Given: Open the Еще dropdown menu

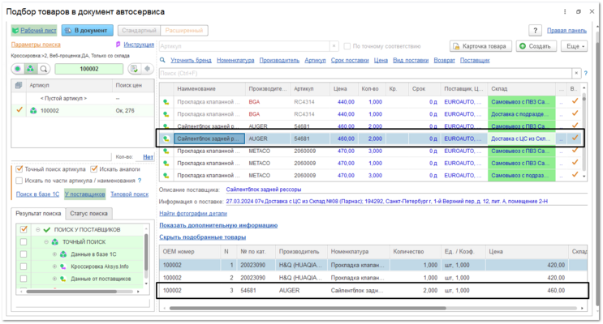Looking at the screenshot, I should click(x=575, y=46).
